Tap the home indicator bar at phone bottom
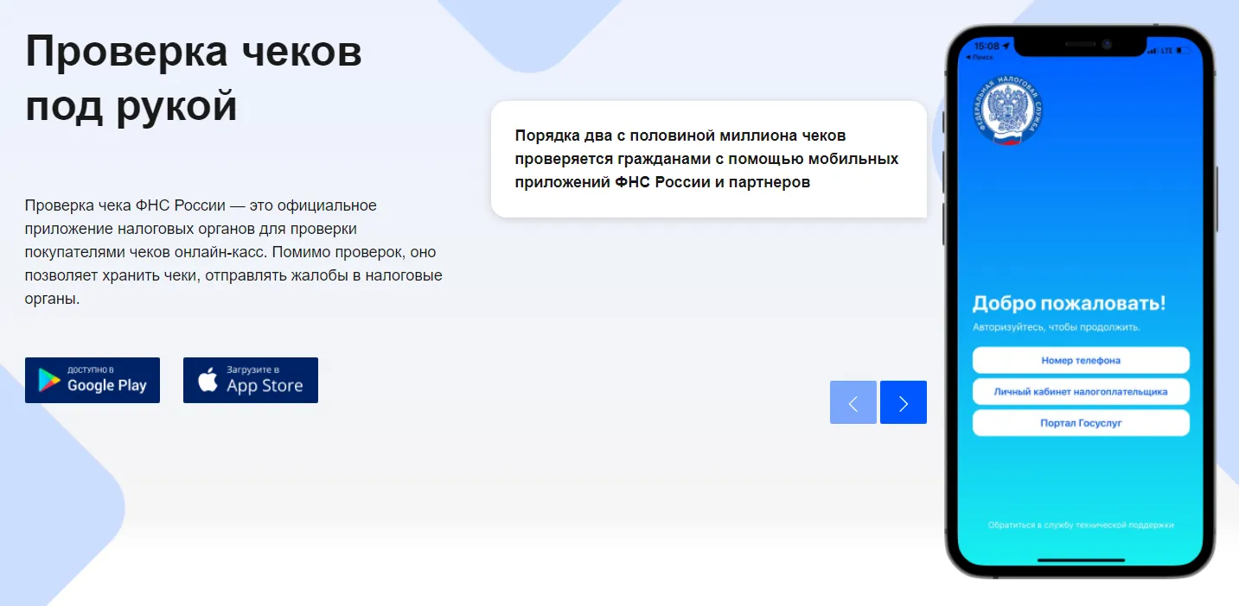The image size is (1239, 606). pos(1081,559)
